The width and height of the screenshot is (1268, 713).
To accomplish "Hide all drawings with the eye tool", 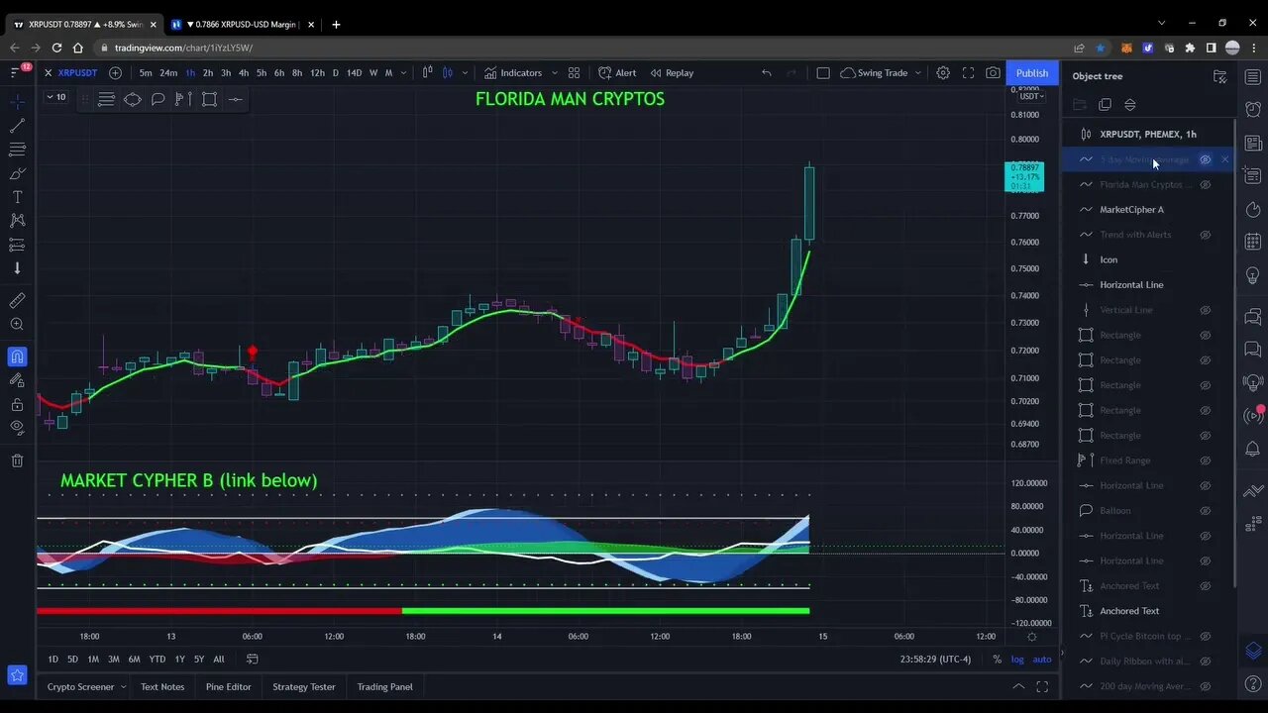I will point(17,428).
